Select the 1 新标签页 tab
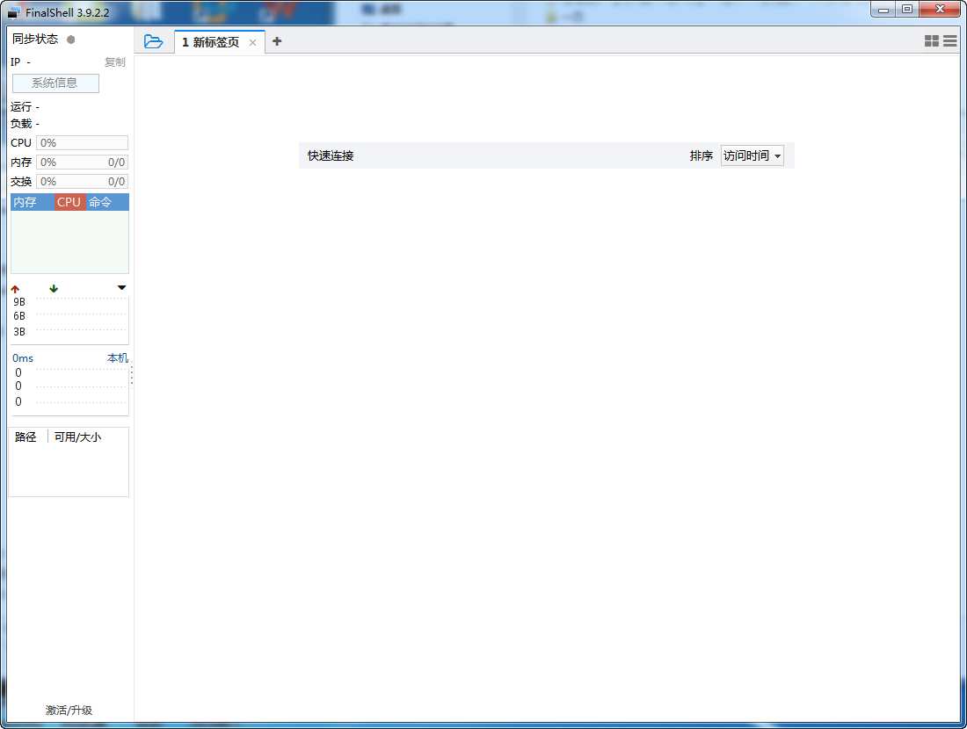 click(211, 41)
